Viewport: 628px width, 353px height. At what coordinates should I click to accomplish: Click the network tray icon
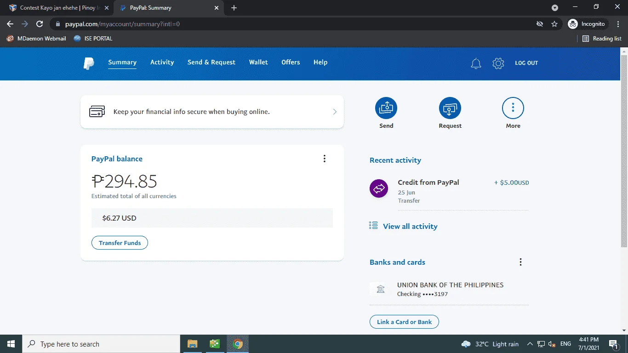pyautogui.click(x=541, y=344)
